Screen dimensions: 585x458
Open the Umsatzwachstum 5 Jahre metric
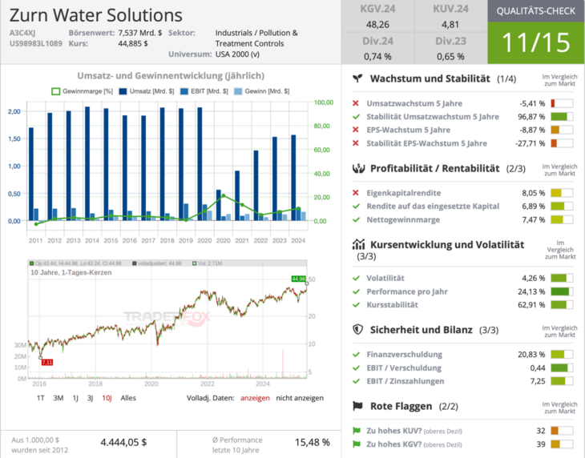pyautogui.click(x=414, y=103)
